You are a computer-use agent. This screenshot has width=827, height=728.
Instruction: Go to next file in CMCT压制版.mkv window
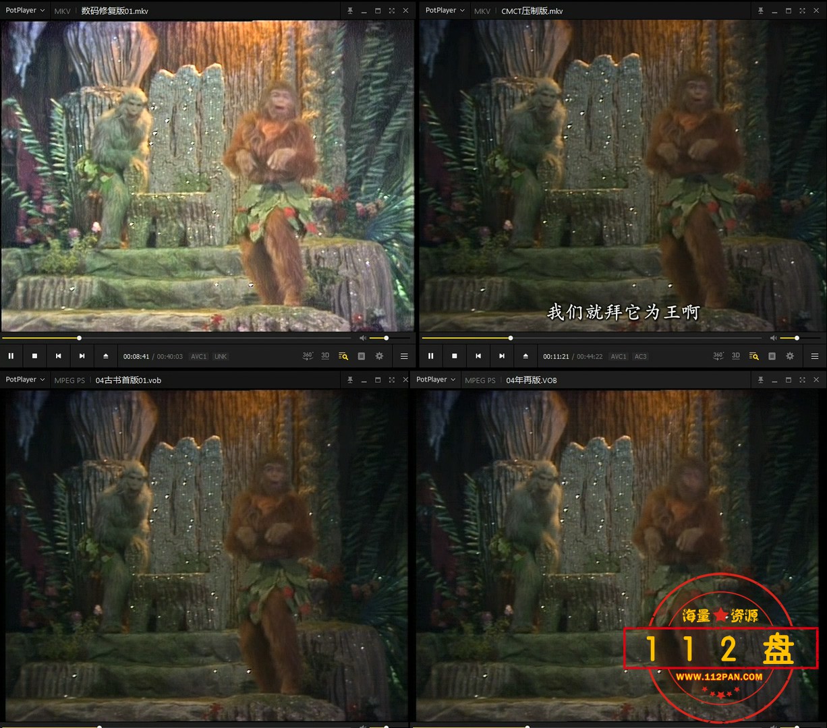click(x=501, y=356)
